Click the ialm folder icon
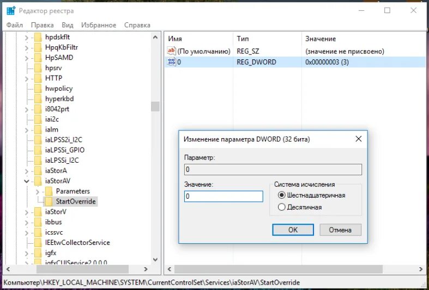 point(38,129)
